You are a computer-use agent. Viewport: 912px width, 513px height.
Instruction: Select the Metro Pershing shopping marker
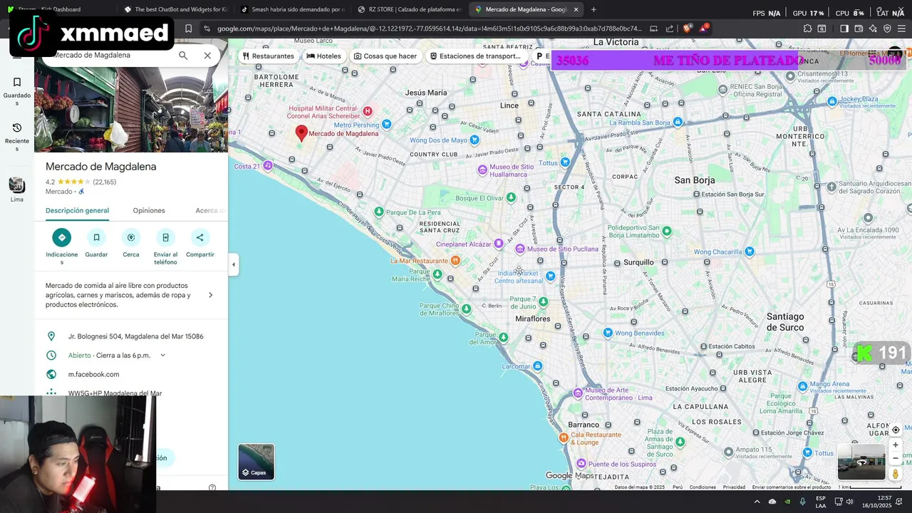[x=386, y=124]
